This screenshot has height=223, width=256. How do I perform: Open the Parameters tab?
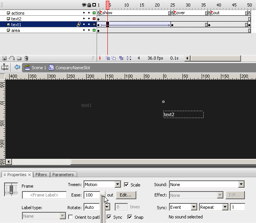(x=63, y=175)
